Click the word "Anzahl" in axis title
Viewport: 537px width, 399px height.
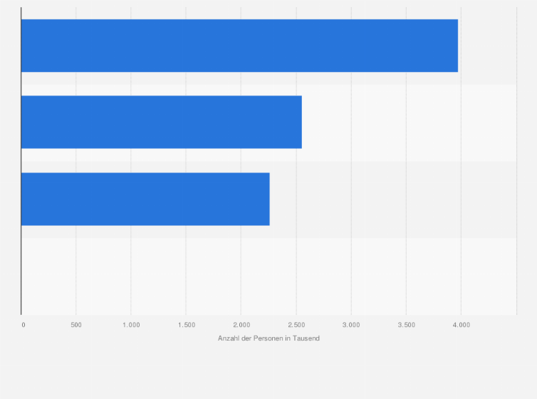pyautogui.click(x=226, y=338)
